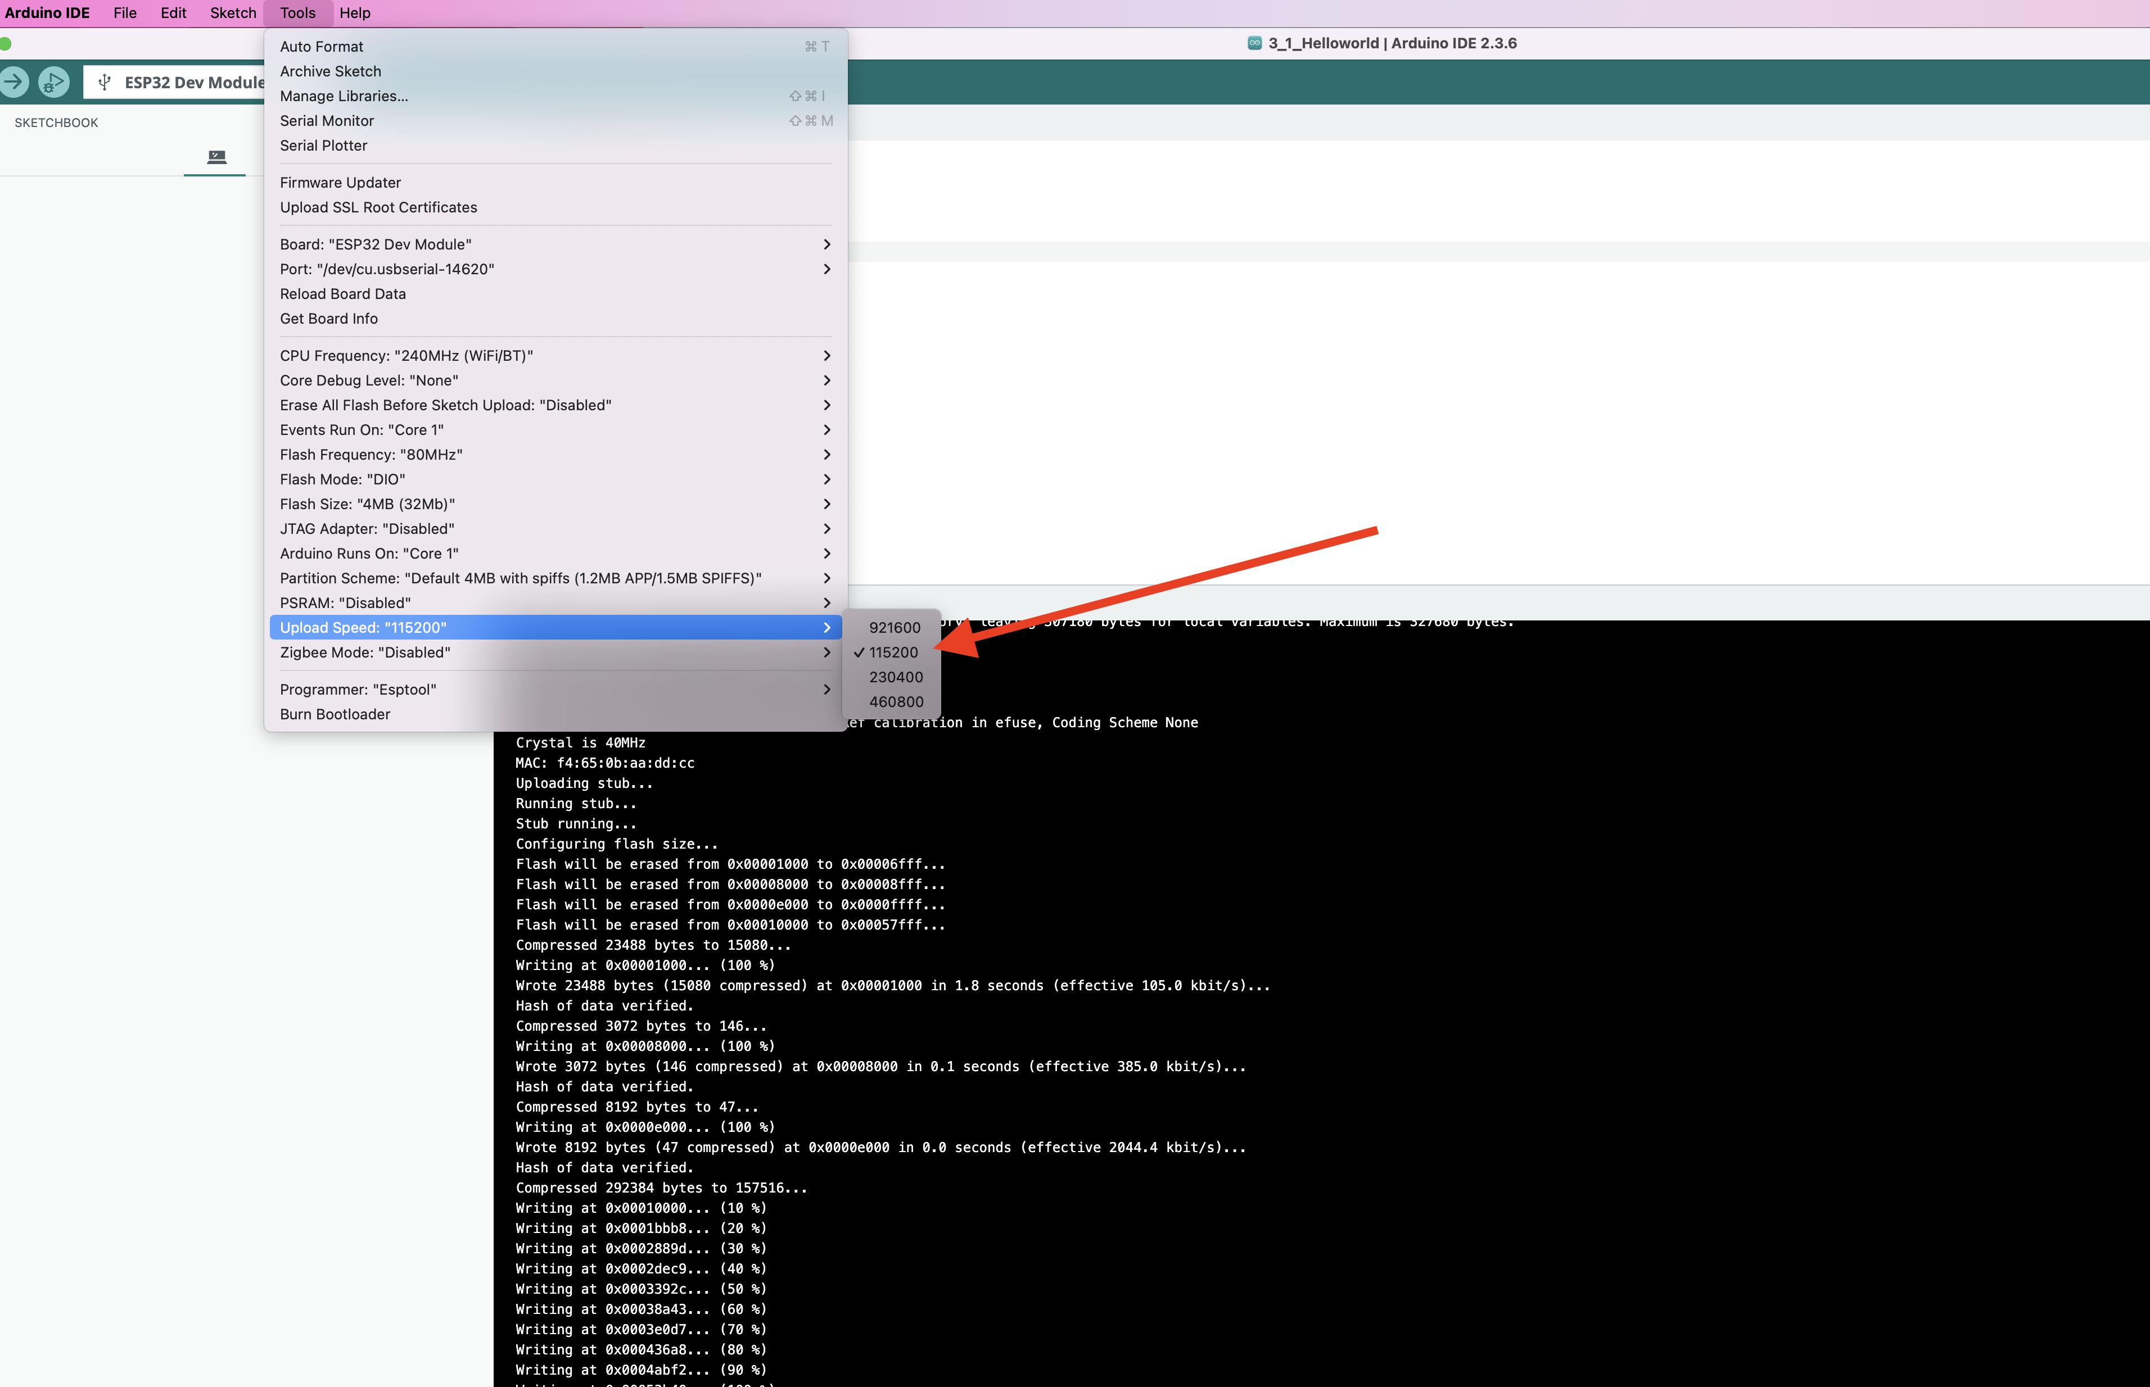Click the 'Configuring flash size...' line

coord(616,844)
